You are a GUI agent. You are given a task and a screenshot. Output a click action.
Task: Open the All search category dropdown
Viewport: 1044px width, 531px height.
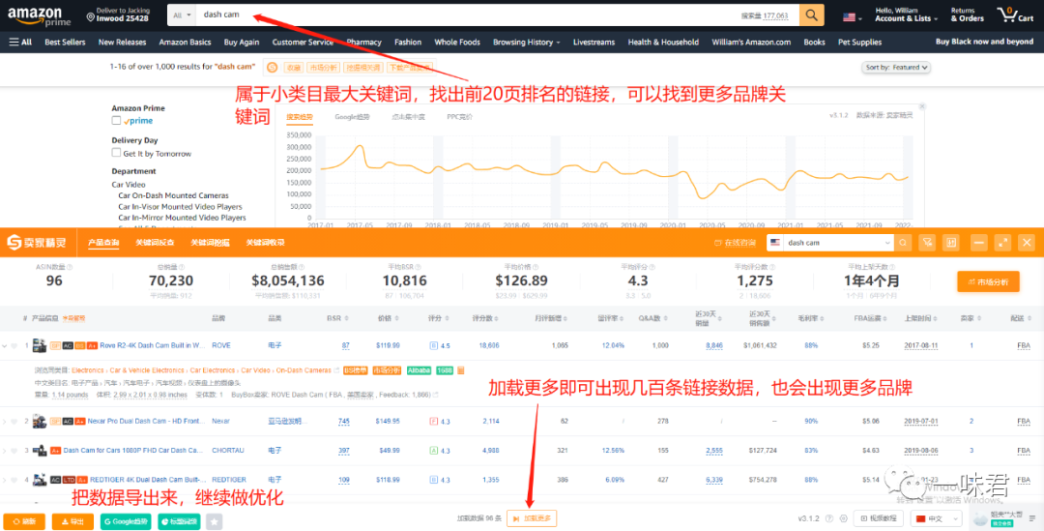[181, 15]
